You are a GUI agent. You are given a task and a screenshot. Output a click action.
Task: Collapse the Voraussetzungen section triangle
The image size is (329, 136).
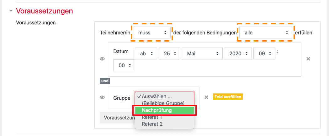[x=11, y=11]
